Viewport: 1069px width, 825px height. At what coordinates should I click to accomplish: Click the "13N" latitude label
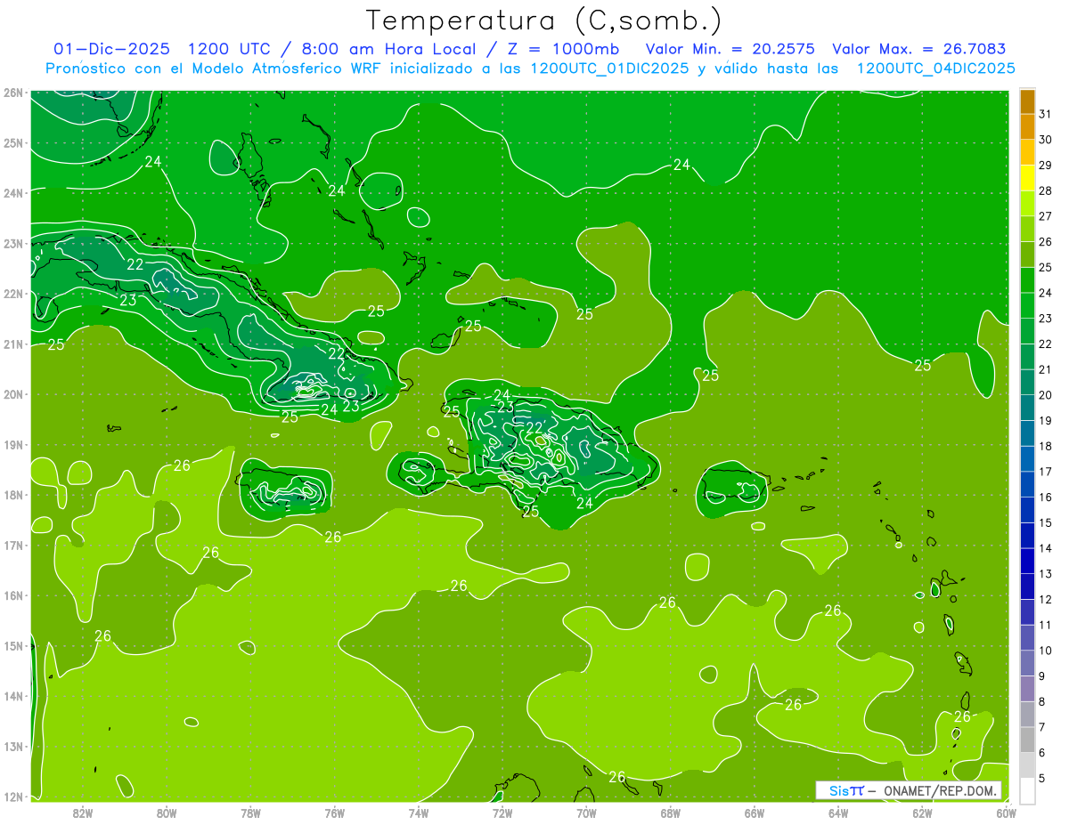(x=13, y=746)
